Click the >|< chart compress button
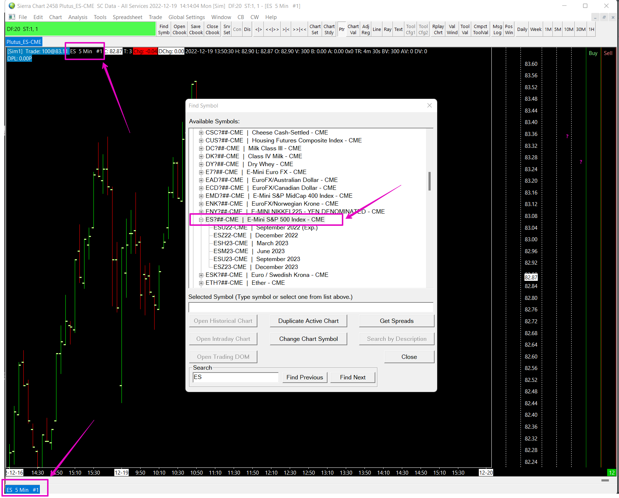 tap(286, 29)
